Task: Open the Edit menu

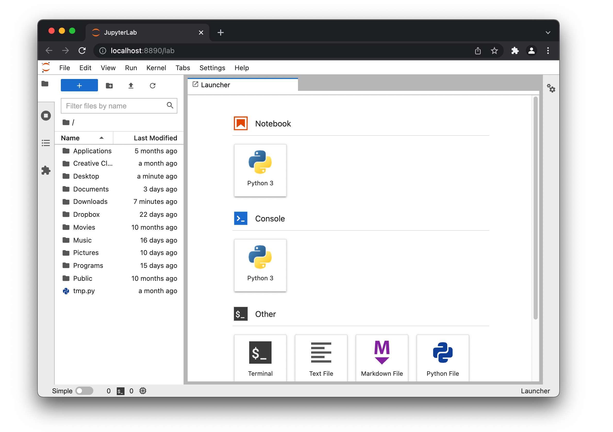Action: point(85,68)
